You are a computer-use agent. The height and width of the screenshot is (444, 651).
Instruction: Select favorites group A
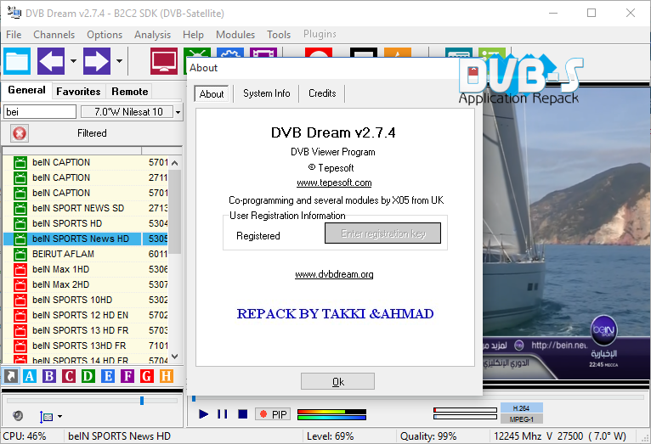[30, 376]
